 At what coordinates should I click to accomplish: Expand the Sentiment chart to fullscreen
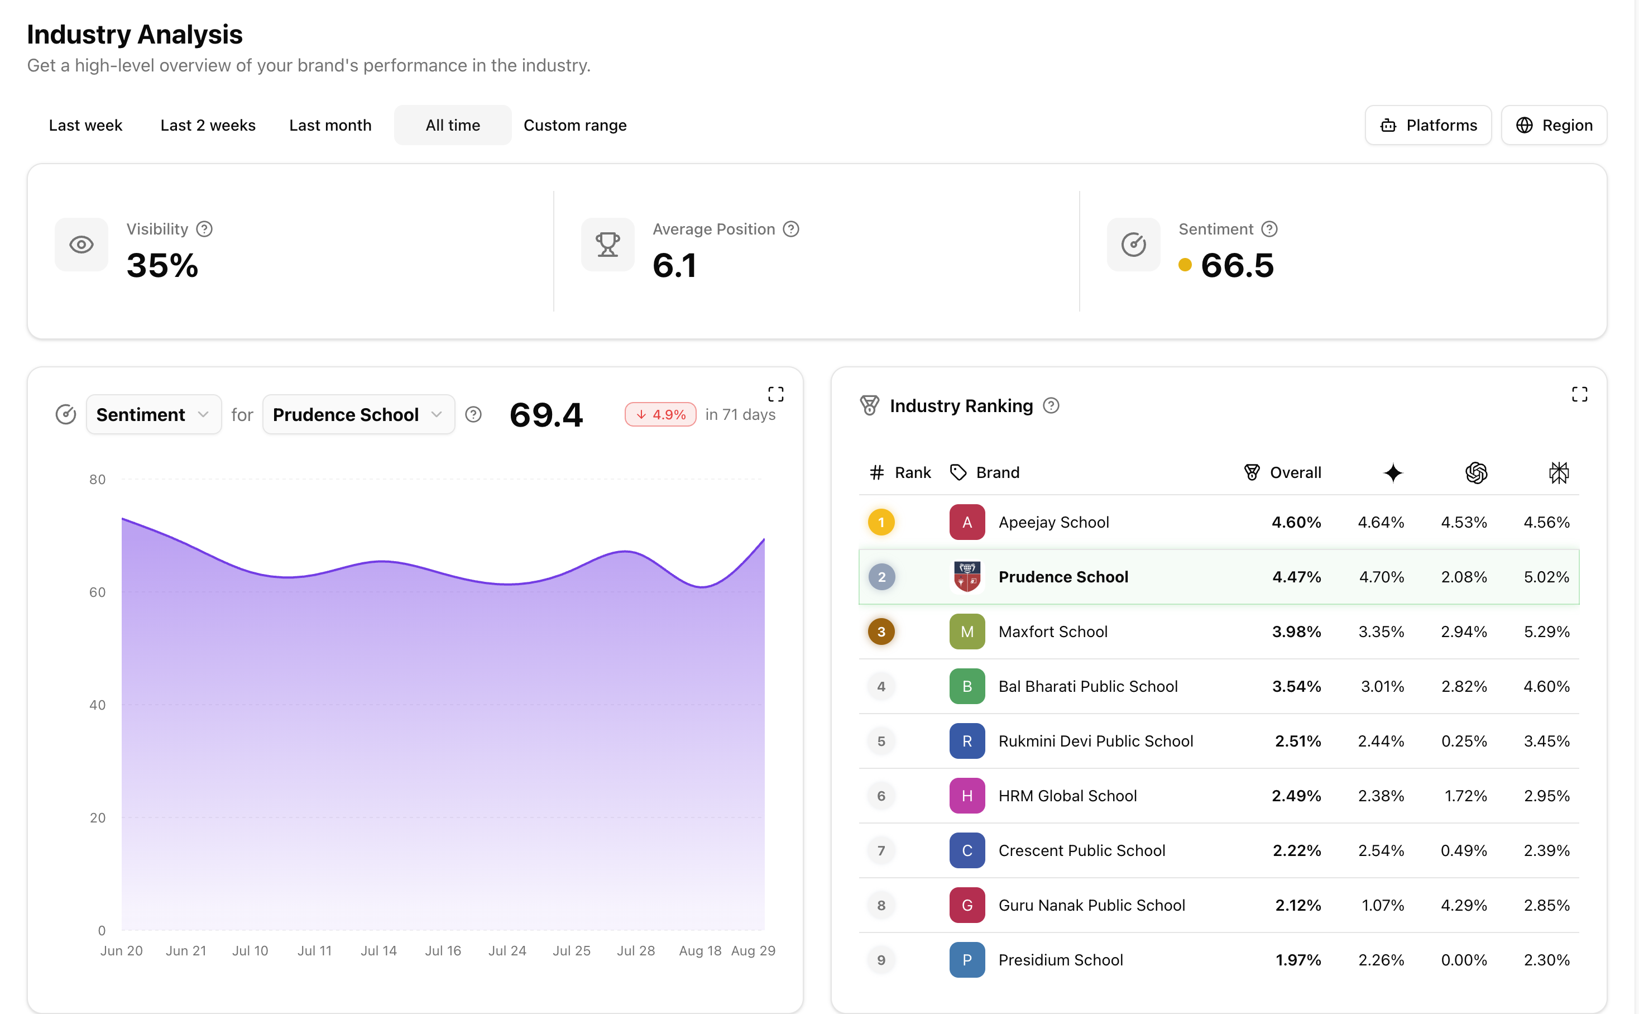(775, 394)
